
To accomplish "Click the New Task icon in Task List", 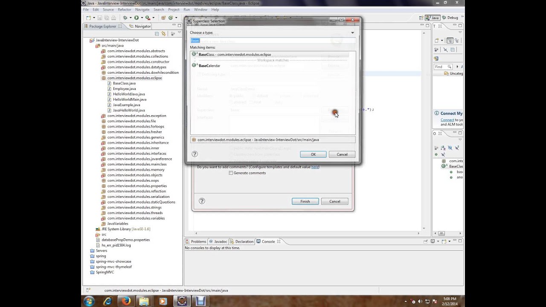I will point(437,41).
